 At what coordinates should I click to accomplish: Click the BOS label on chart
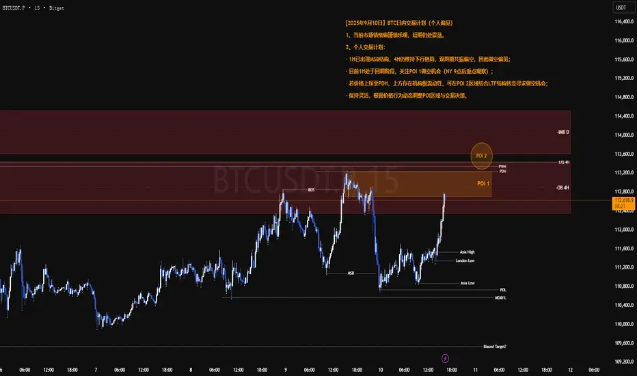tap(311, 190)
